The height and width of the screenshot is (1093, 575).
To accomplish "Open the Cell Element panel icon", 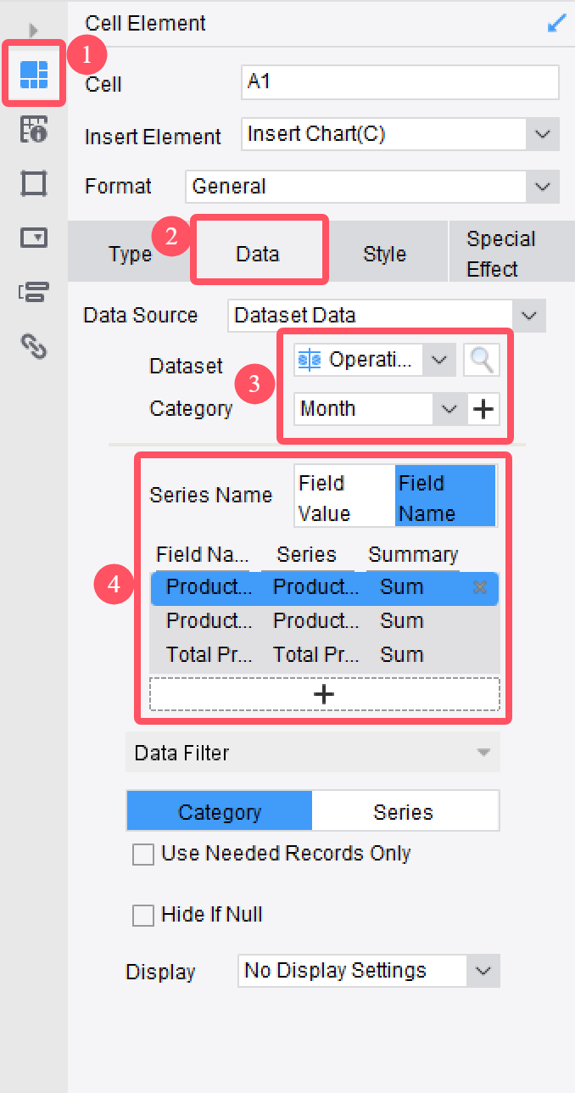I will pyautogui.click(x=34, y=76).
